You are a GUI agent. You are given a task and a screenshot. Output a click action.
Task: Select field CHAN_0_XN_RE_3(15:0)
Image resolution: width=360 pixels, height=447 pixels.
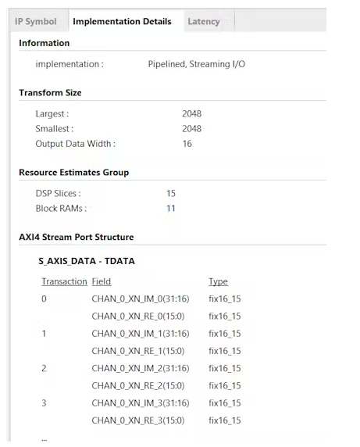tap(138, 420)
